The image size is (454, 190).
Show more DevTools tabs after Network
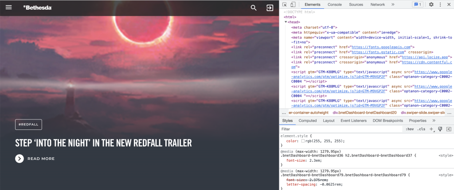pyautogui.click(x=393, y=4)
